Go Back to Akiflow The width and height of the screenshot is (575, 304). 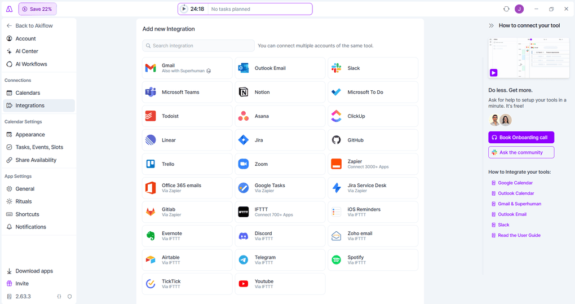30,26
